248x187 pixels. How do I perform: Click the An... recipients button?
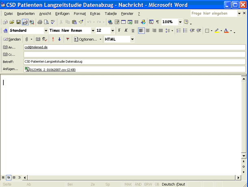(x=9, y=47)
